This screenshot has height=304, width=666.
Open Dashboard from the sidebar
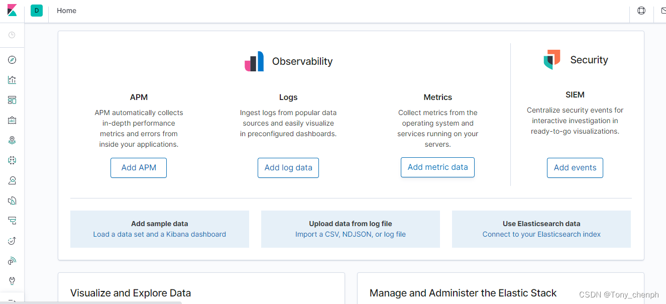pyautogui.click(x=12, y=100)
